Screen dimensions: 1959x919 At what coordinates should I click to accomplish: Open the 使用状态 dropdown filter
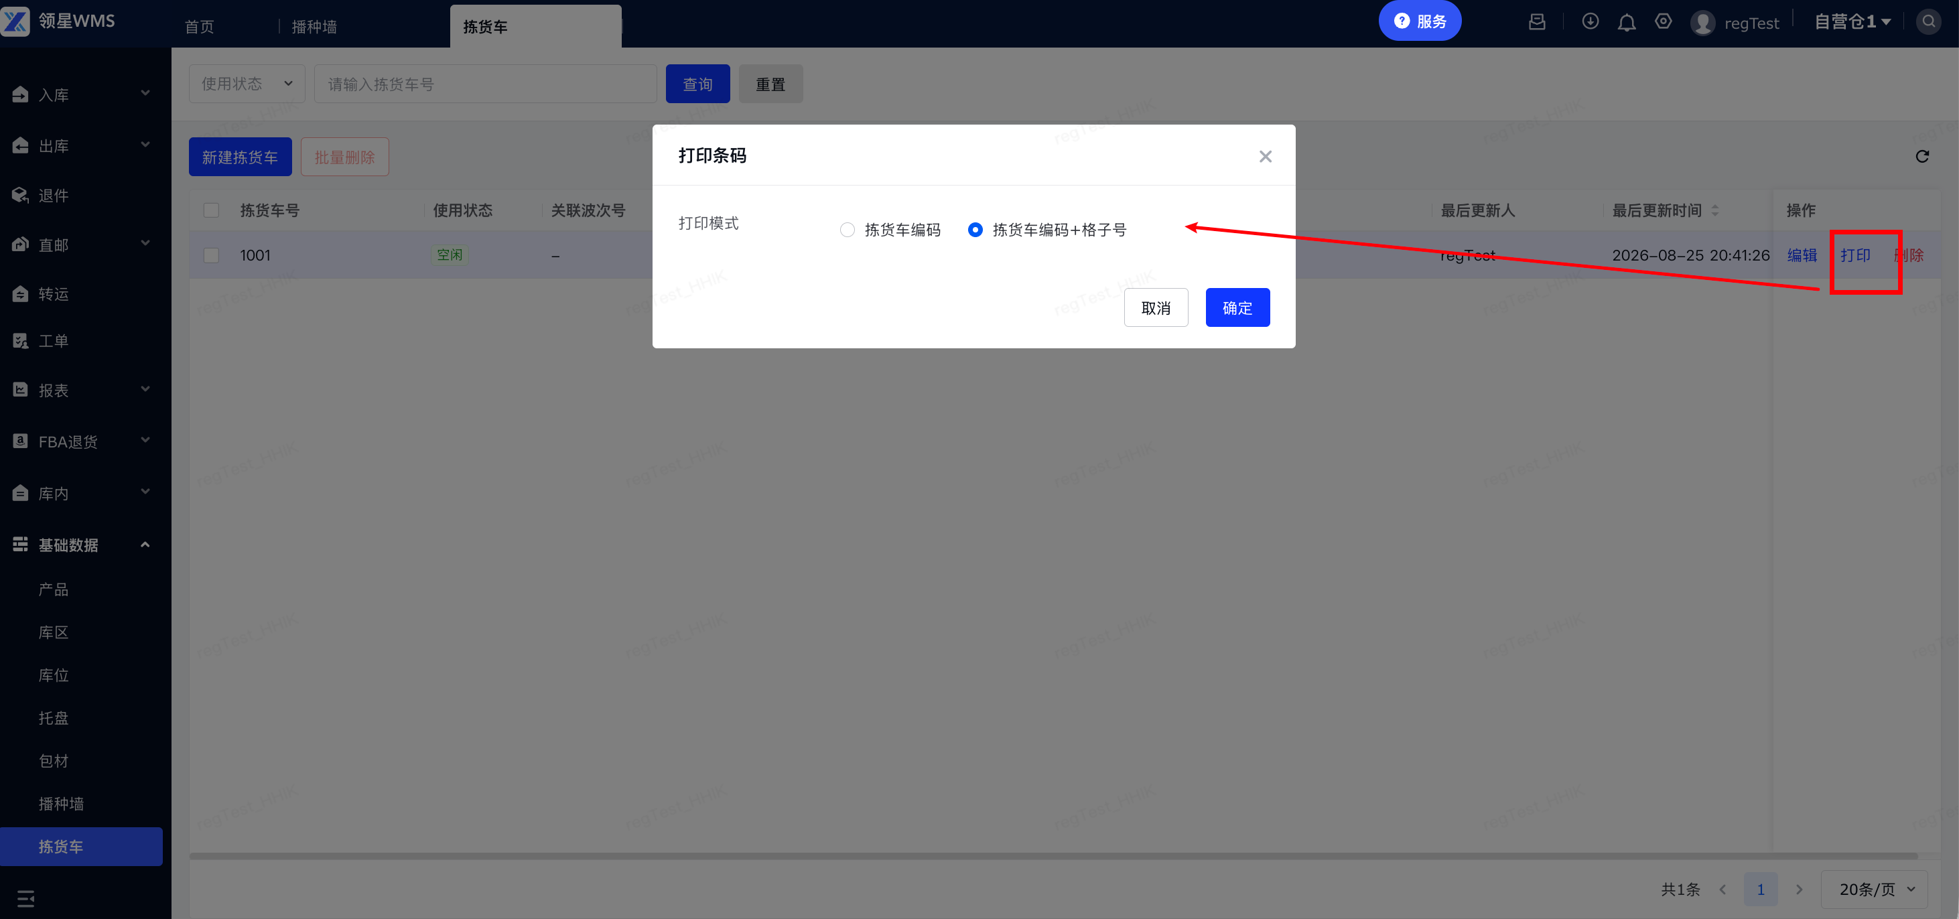pyautogui.click(x=247, y=84)
